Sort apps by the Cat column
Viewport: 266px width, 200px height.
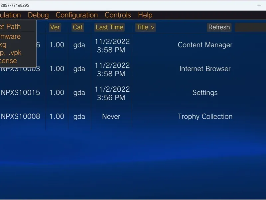77,27
